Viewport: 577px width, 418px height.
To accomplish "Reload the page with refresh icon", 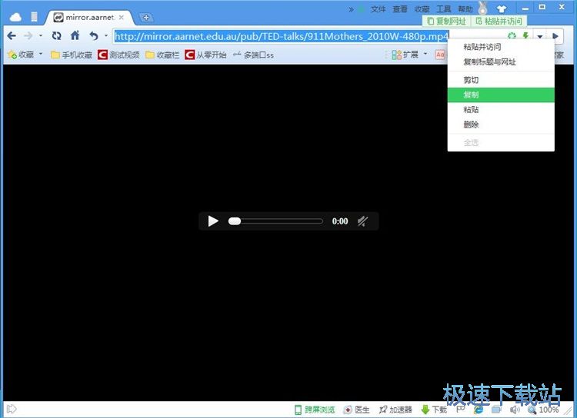I will pos(56,35).
